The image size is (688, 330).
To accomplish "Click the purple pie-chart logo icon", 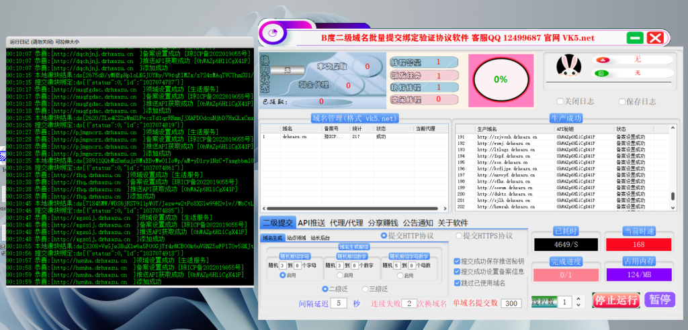I will coord(271,32).
